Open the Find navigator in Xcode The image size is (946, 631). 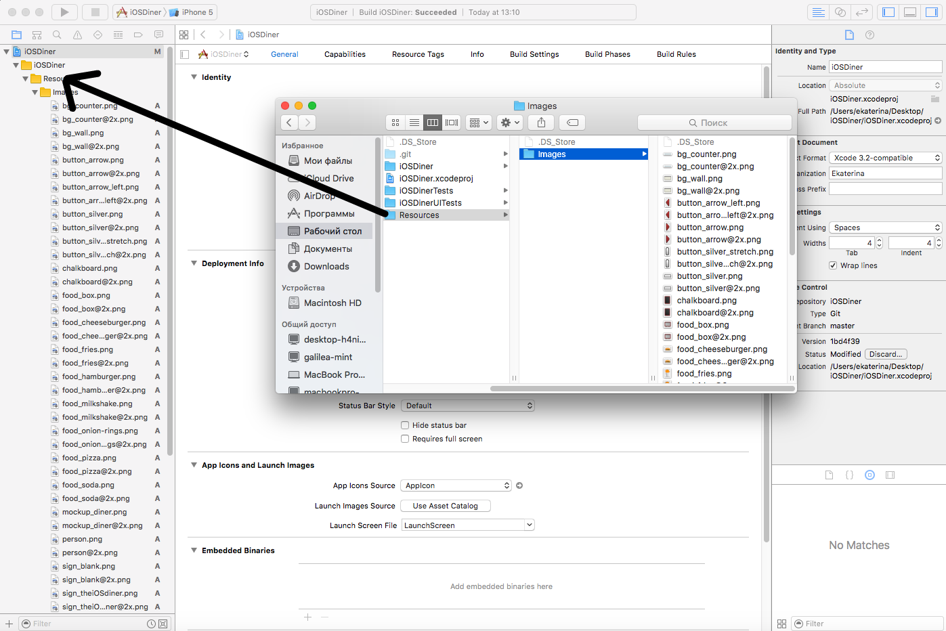57,35
